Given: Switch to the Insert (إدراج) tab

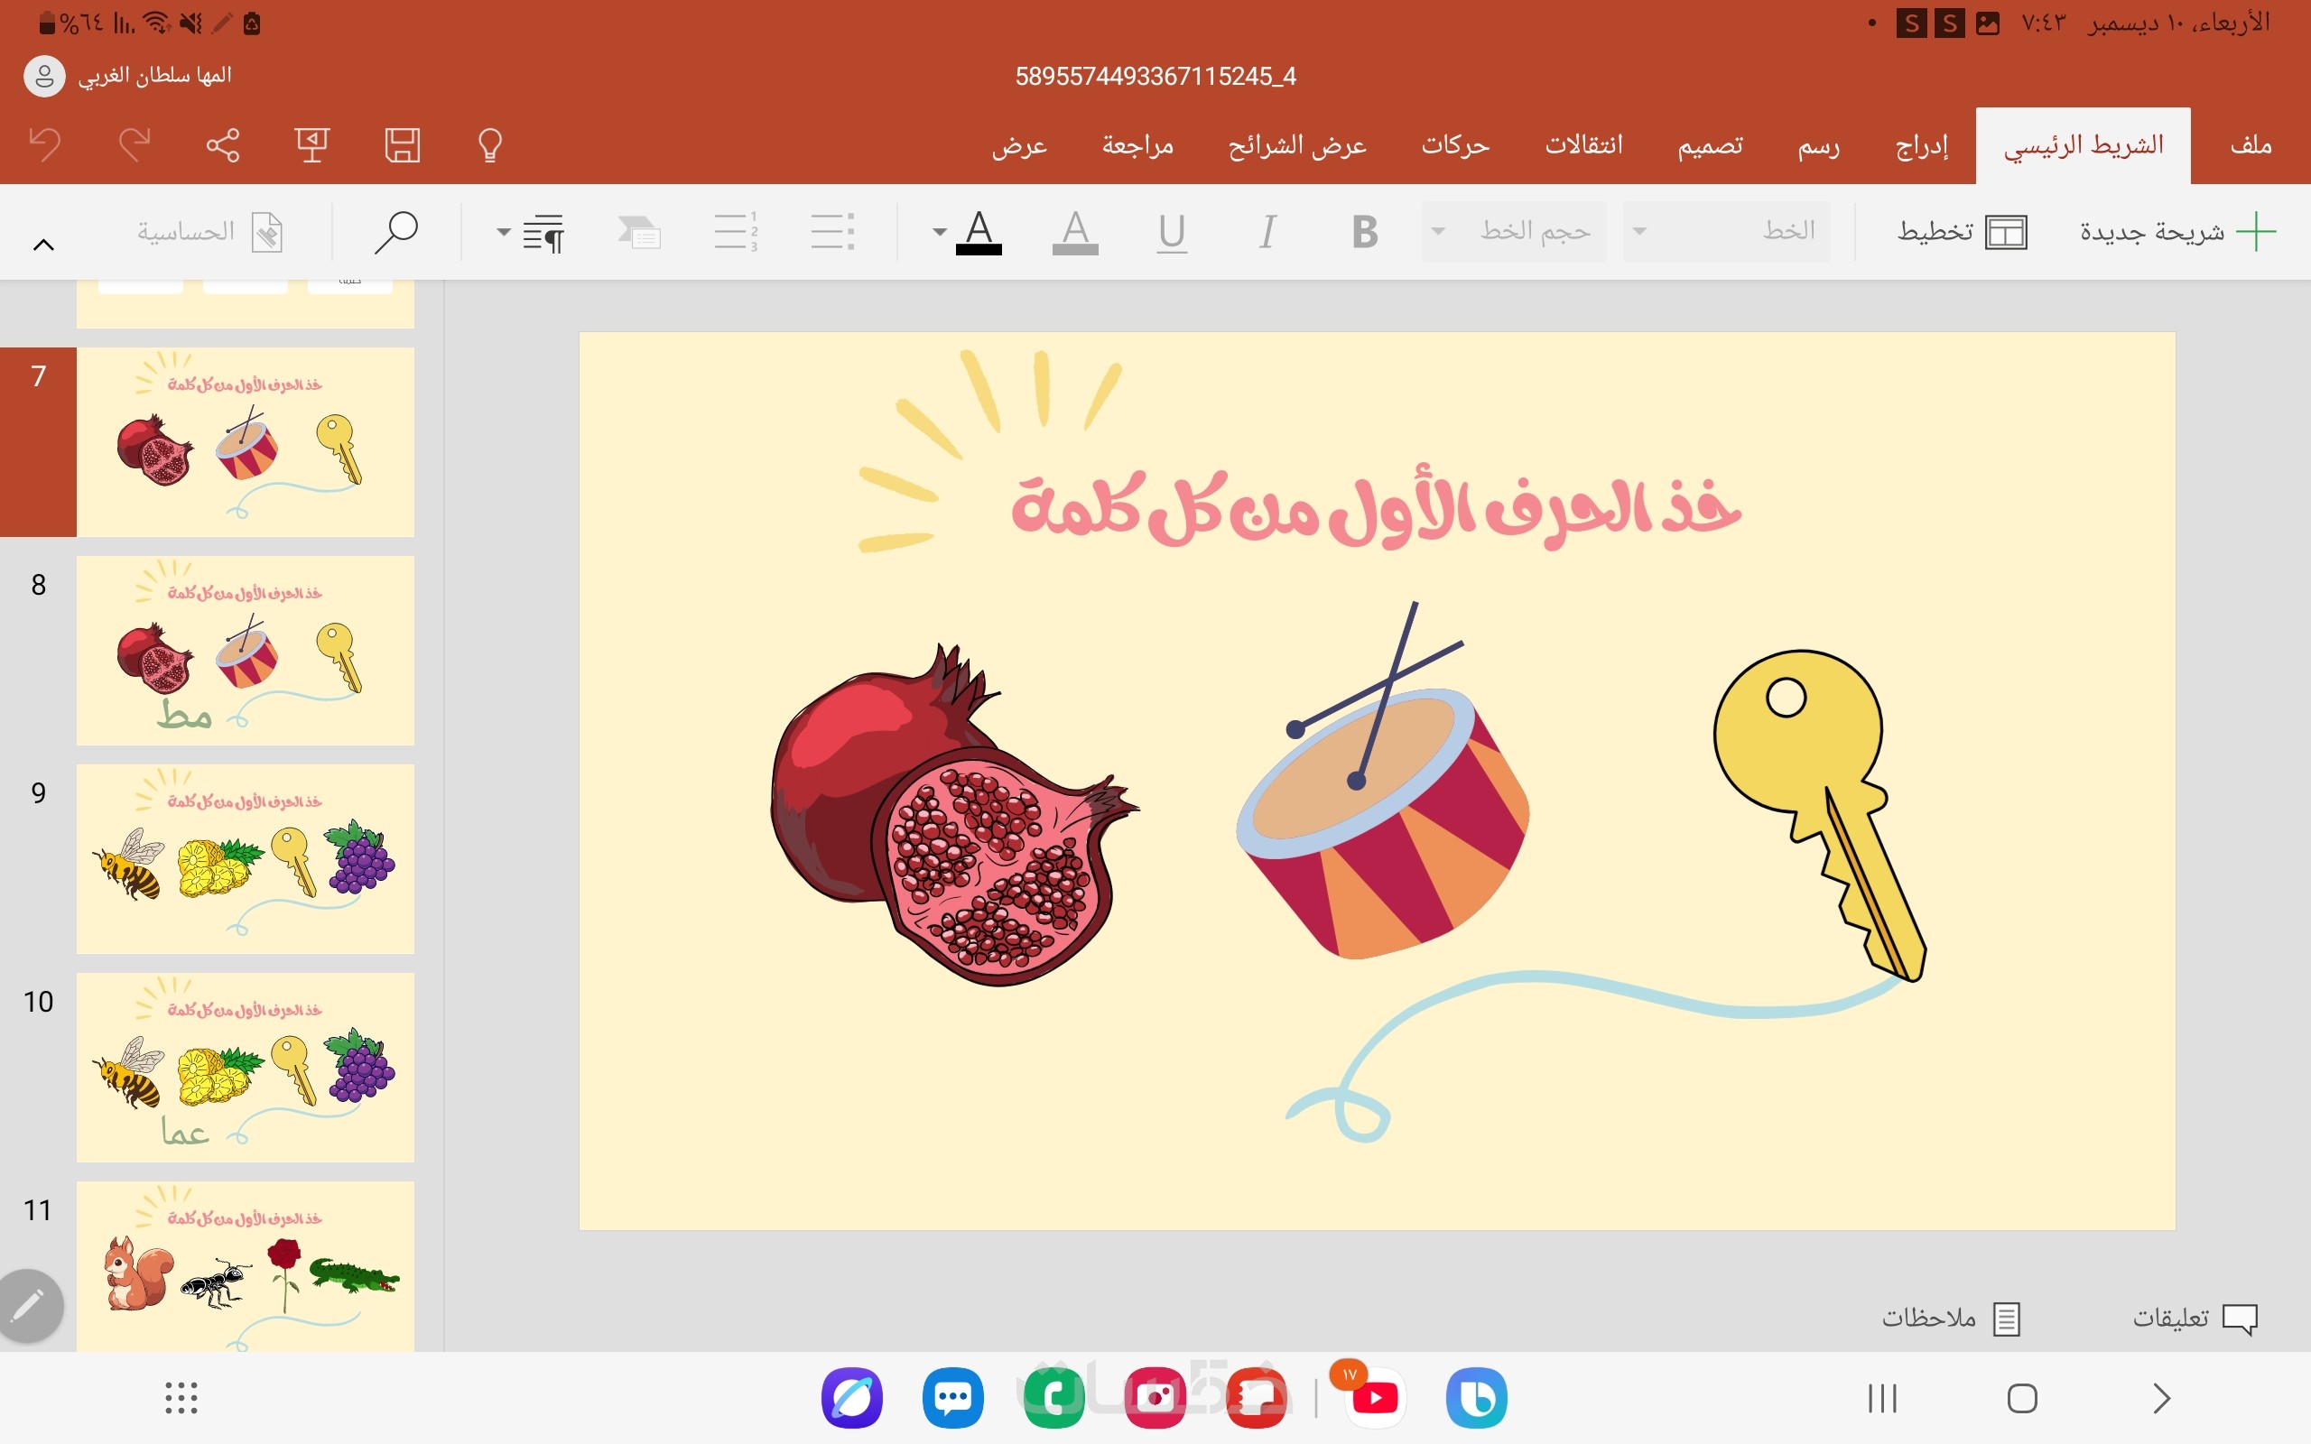Looking at the screenshot, I should [x=1921, y=145].
